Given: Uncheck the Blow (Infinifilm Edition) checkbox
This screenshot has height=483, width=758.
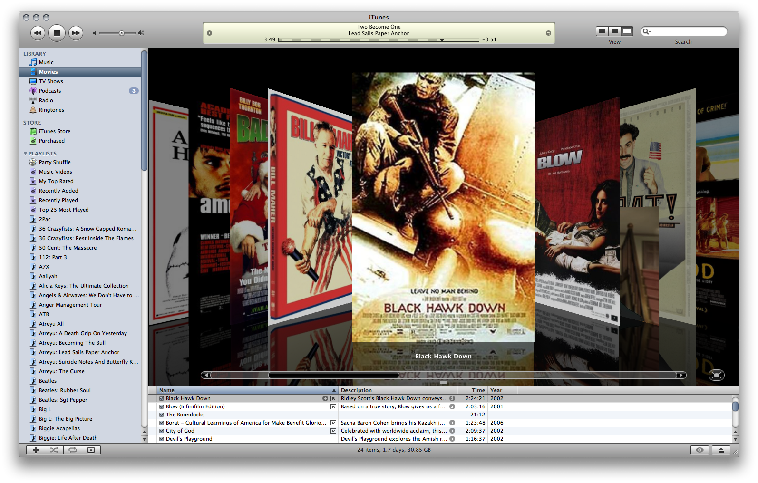Looking at the screenshot, I should 162,407.
